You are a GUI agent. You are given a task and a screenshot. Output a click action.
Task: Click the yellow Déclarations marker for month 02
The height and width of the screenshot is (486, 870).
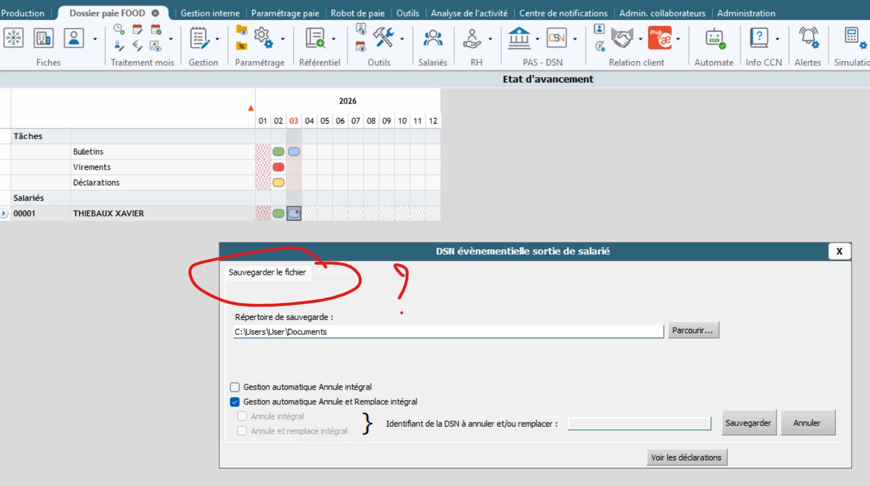coord(279,182)
